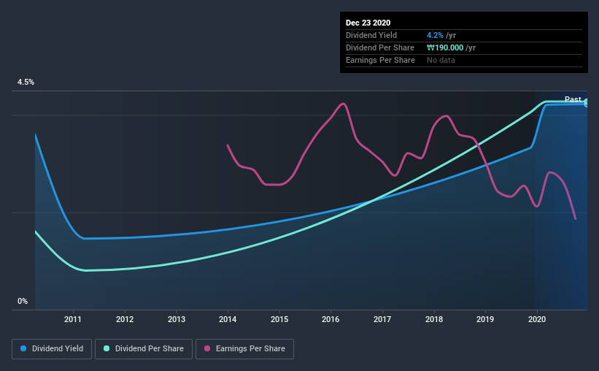This screenshot has width=599, height=371.
Task: Click the Earnings Per Share line peak near 2016
Action: (343, 104)
